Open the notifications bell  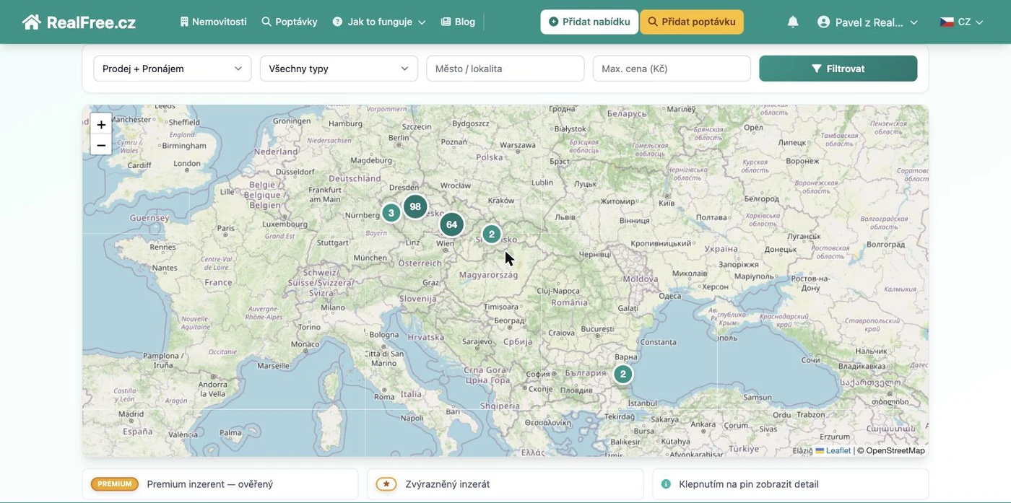coord(793,22)
